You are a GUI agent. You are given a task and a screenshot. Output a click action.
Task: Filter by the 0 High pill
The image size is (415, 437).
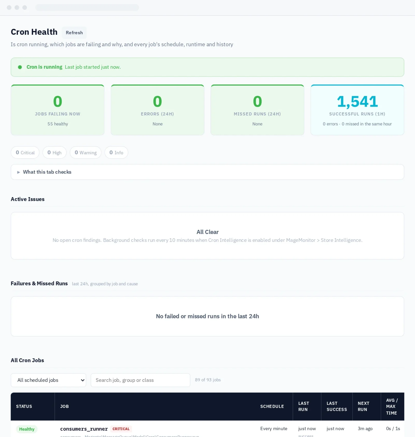click(x=54, y=153)
